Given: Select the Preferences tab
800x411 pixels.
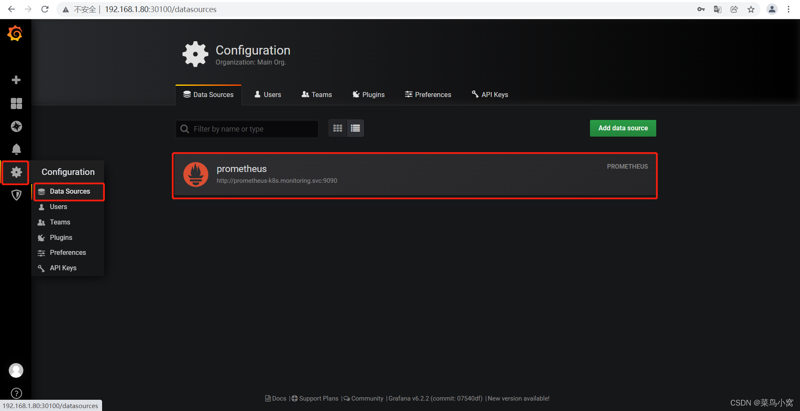Looking at the screenshot, I should 428,95.
